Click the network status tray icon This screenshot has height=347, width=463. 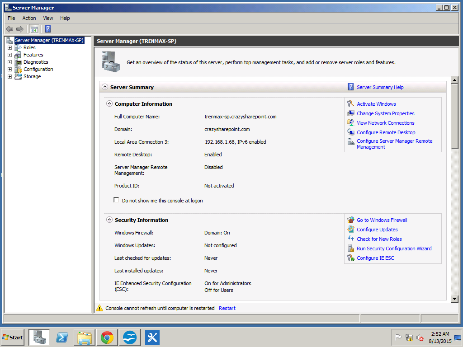point(409,337)
